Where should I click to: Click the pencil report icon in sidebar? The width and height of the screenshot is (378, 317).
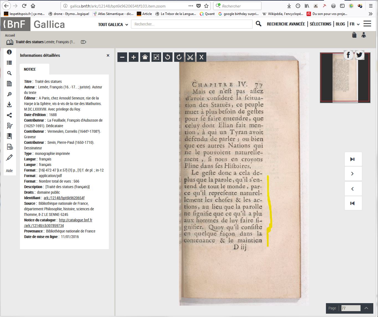9,157
